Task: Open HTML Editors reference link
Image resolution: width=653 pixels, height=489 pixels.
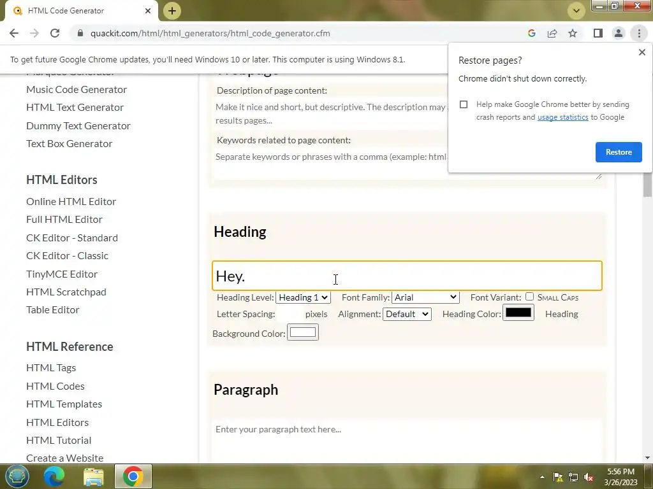Action: [x=57, y=422]
